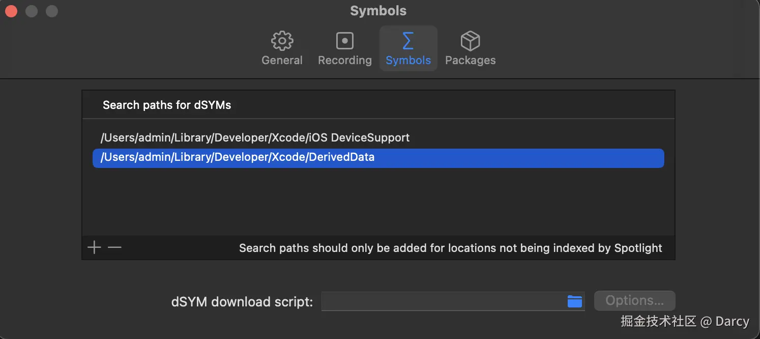Remove the selected search path with minus

115,248
